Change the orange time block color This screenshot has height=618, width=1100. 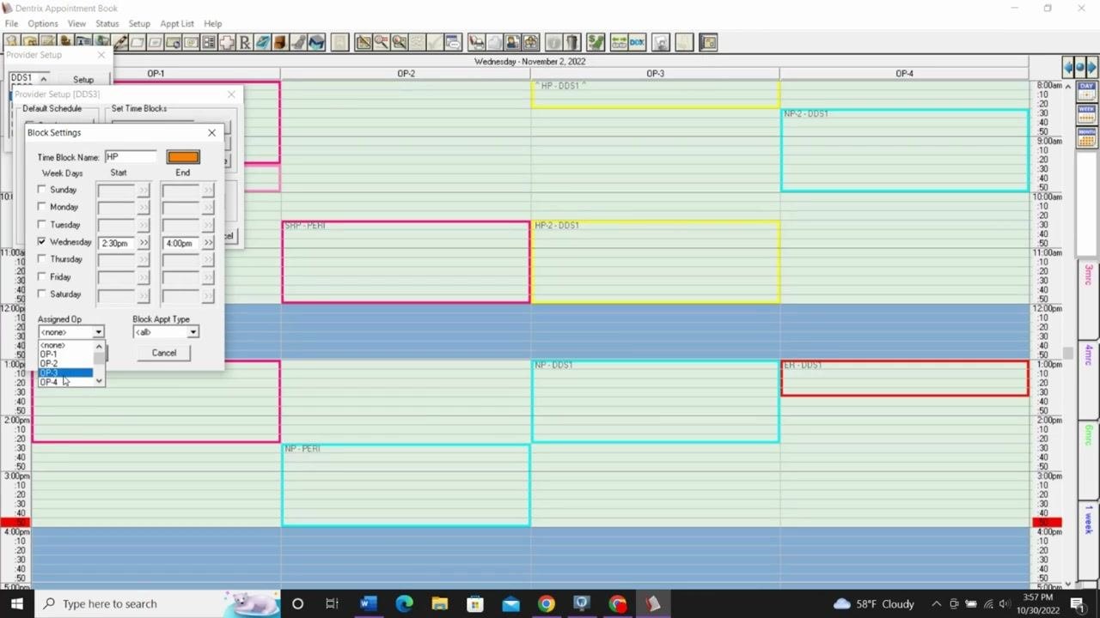pos(183,157)
